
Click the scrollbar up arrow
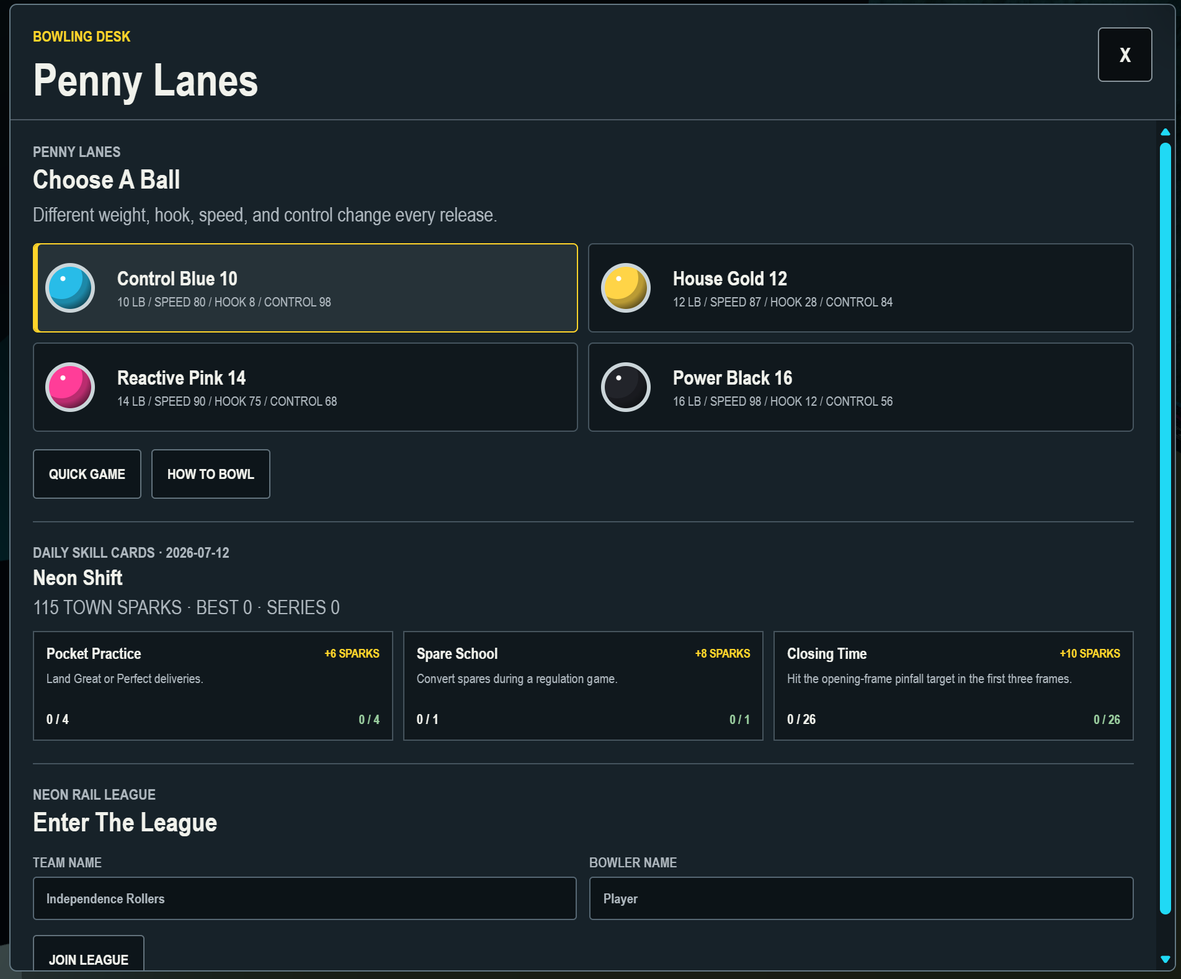click(1165, 132)
